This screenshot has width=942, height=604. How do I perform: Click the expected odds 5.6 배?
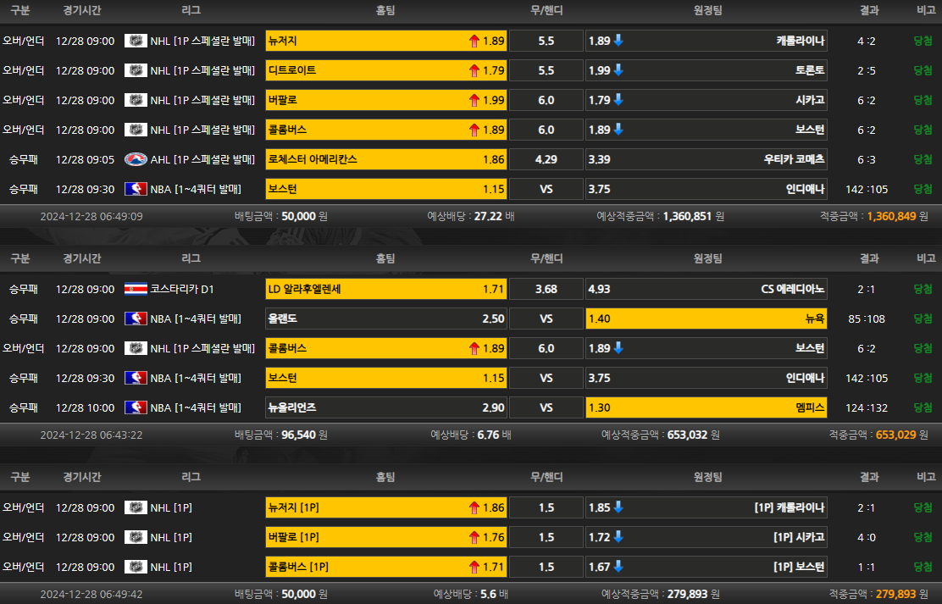coord(495,594)
